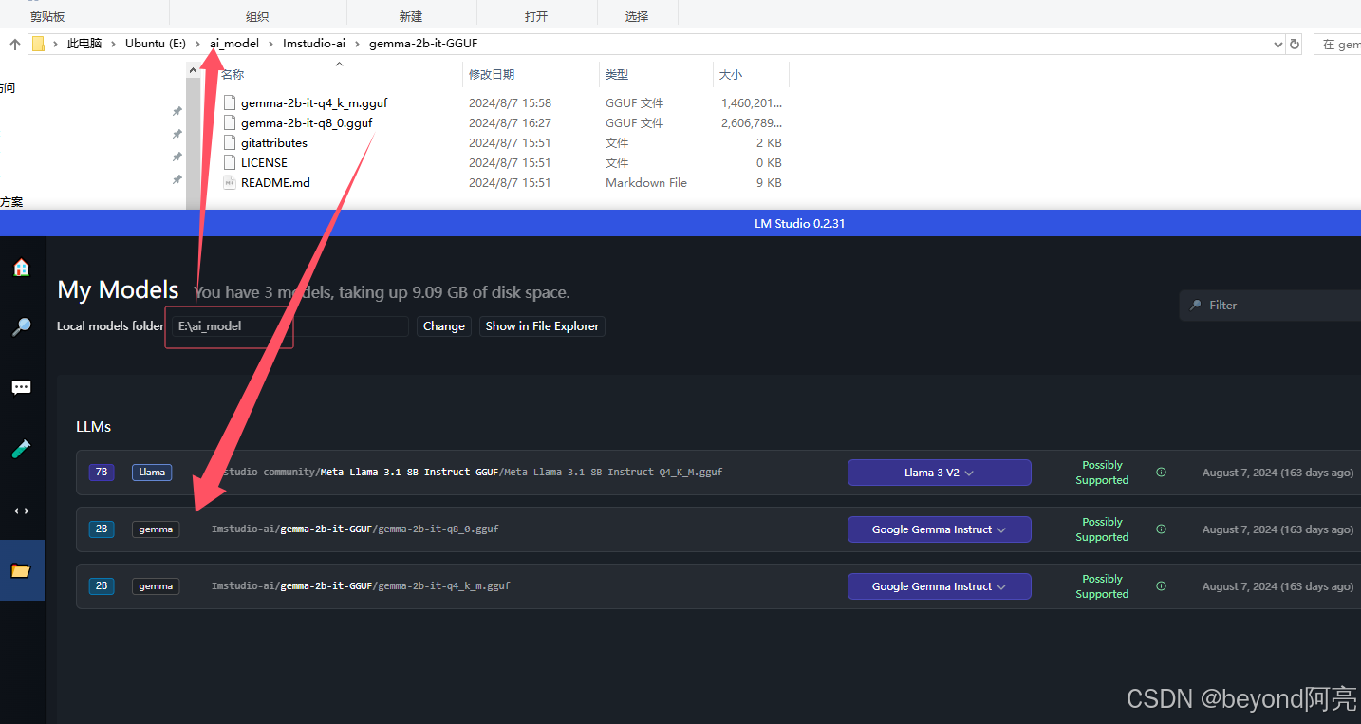The image size is (1361, 724).
Task: Click the info icon on the gemma q8_0 row
Action: tap(1161, 529)
